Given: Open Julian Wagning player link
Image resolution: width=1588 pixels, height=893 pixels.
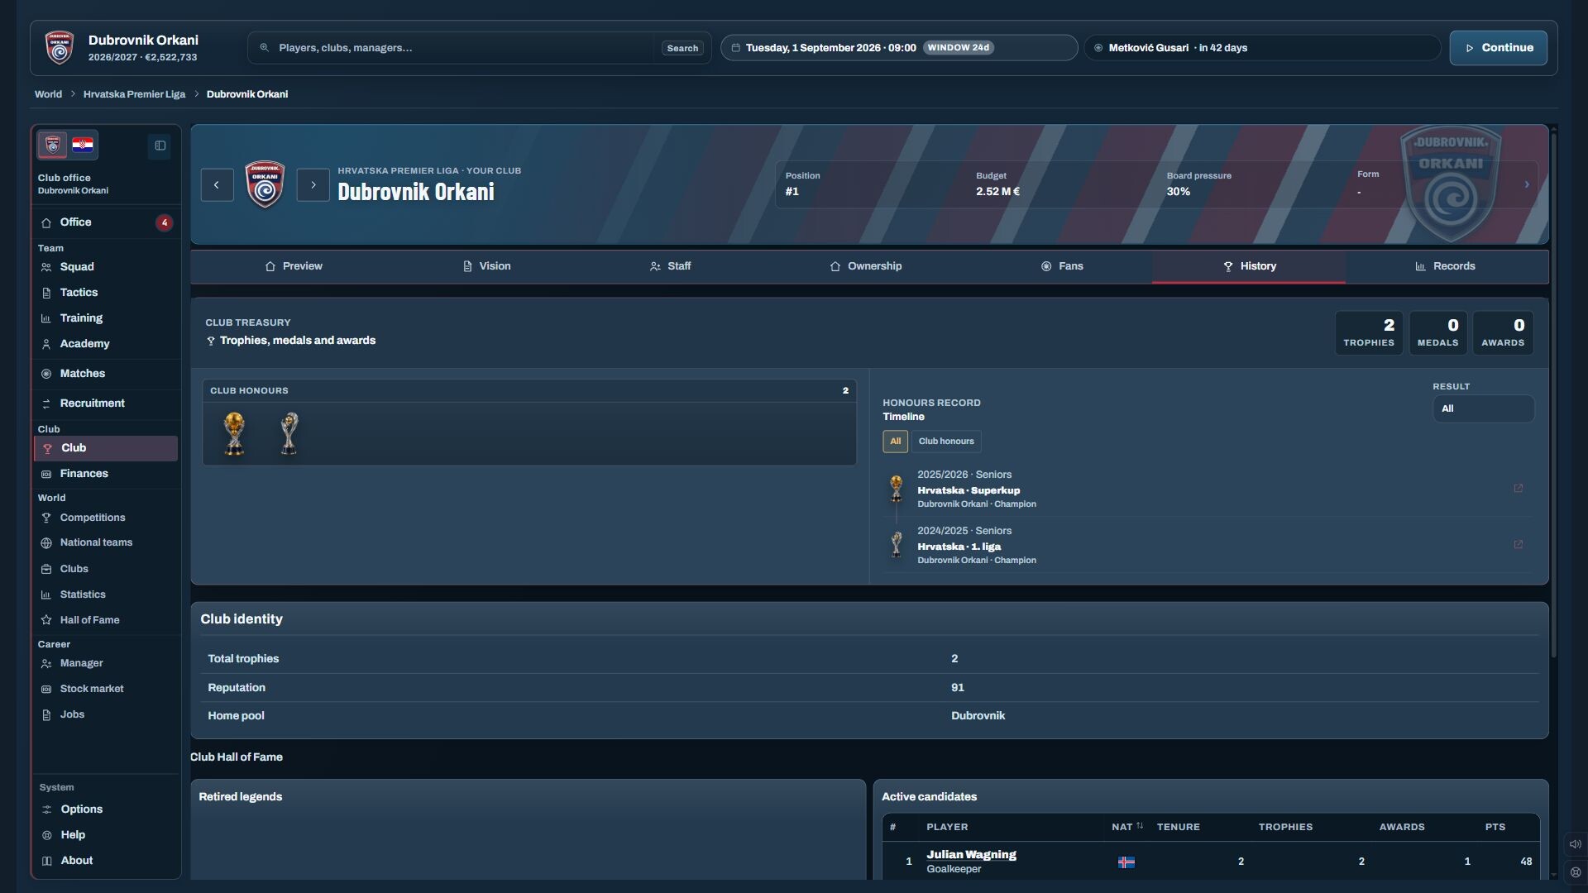Looking at the screenshot, I should (x=971, y=855).
